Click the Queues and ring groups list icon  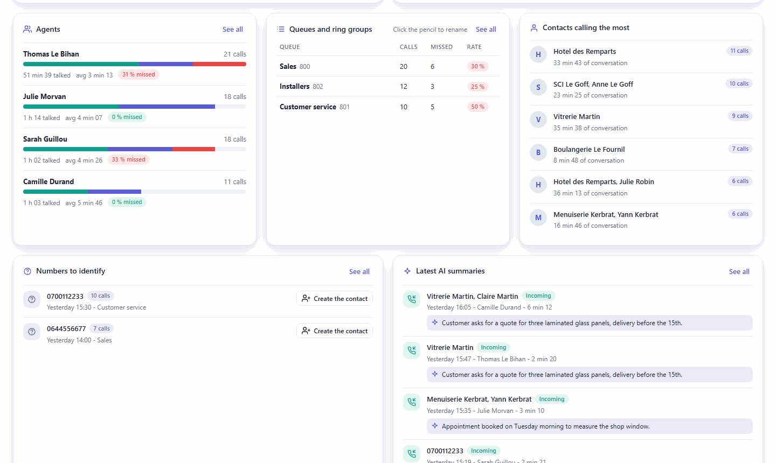[281, 29]
